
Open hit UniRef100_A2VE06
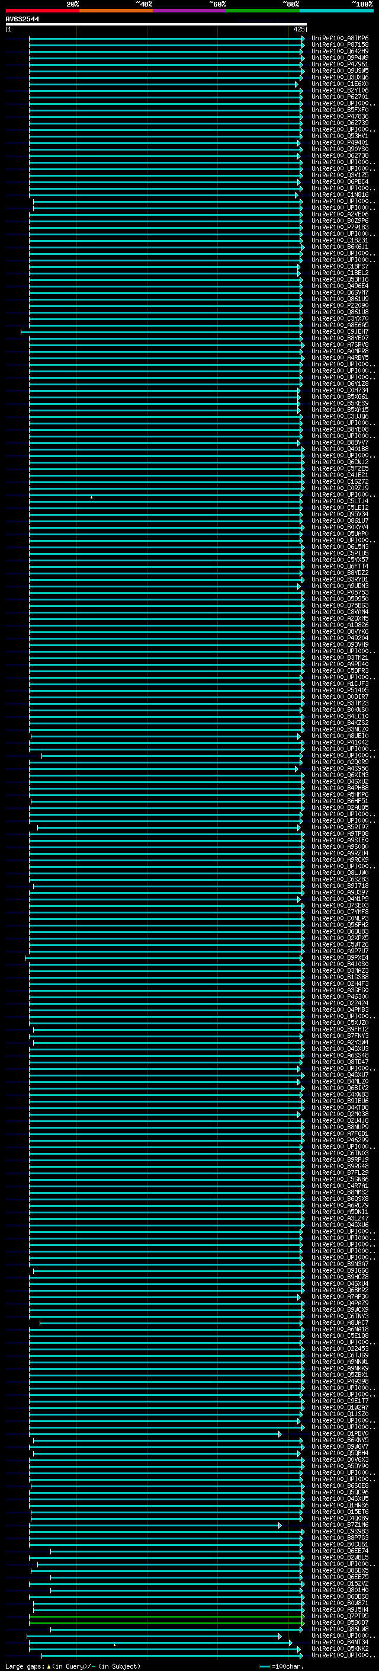pos(339,214)
